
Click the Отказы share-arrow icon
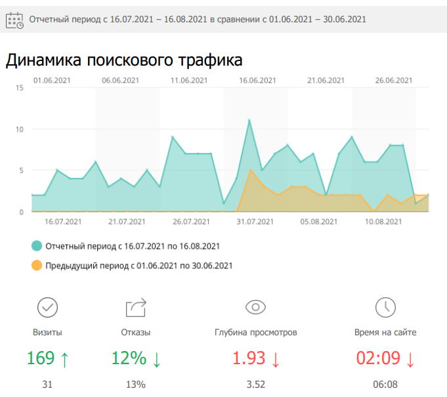tap(136, 308)
